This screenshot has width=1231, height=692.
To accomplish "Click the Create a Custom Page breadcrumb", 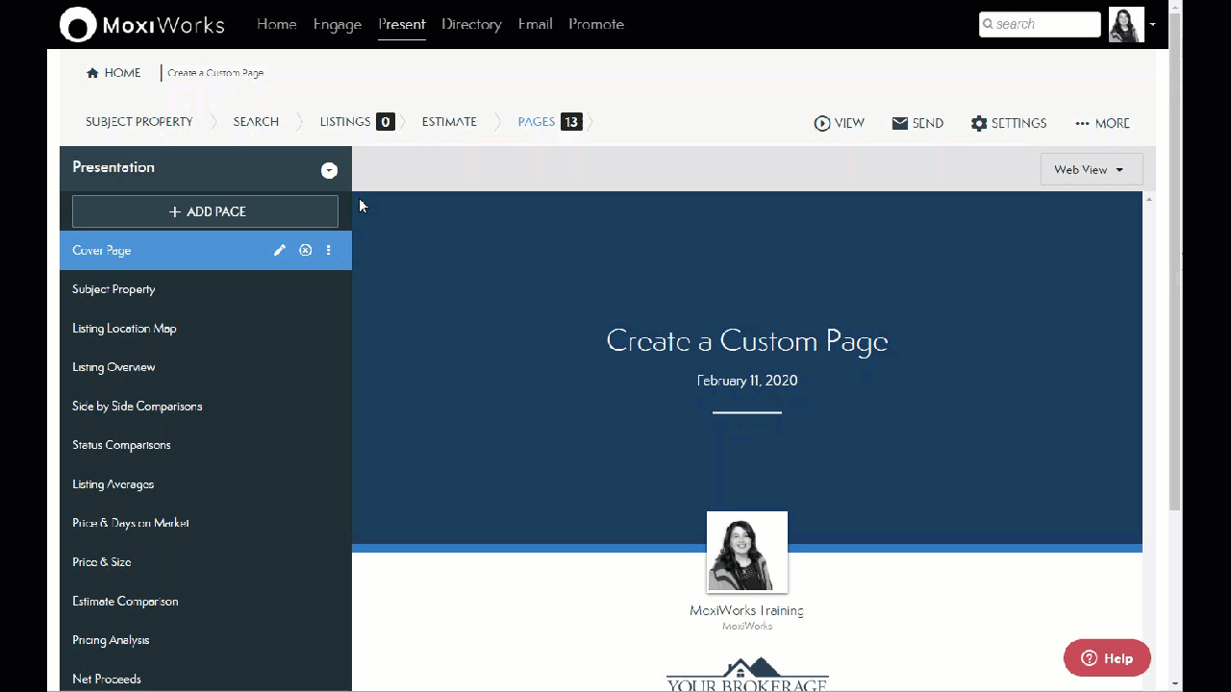I will (215, 73).
